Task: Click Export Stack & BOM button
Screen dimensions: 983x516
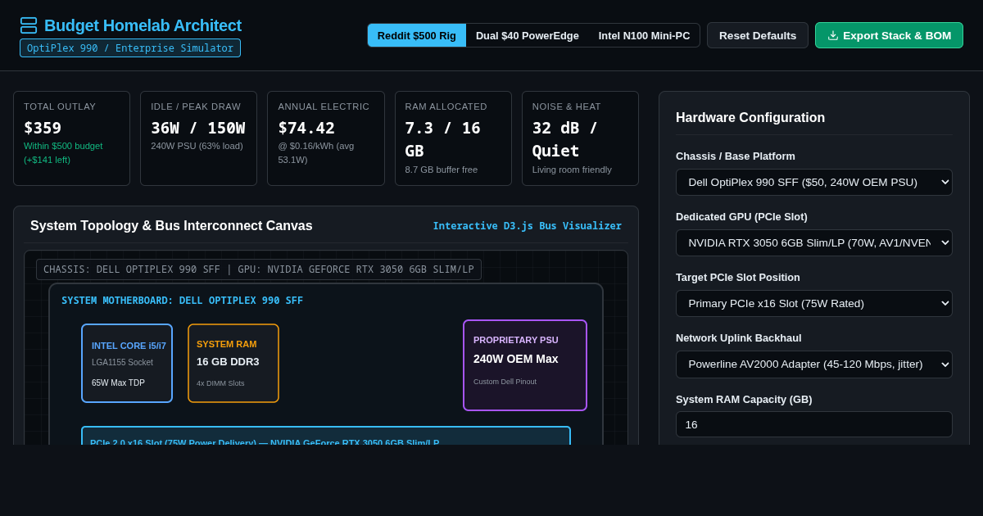Action: (x=889, y=35)
